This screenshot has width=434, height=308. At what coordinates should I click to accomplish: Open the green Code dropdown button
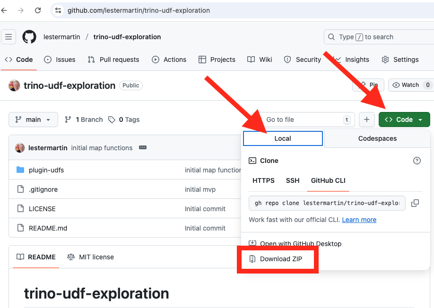[404, 120]
